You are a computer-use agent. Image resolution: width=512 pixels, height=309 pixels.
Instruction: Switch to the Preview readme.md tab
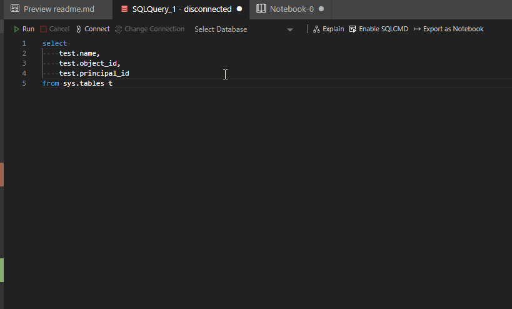coord(58,9)
